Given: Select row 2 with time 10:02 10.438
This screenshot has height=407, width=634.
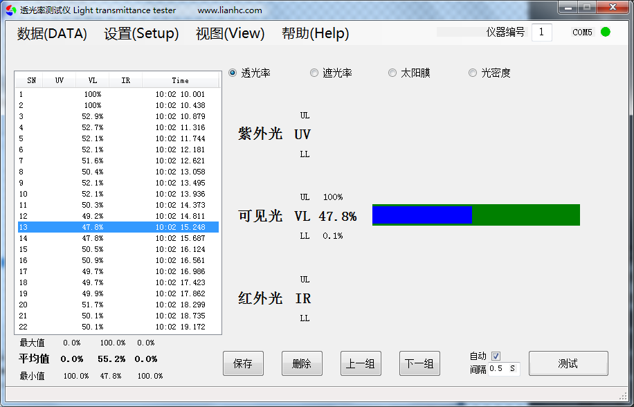Looking at the screenshot, I should 118,105.
